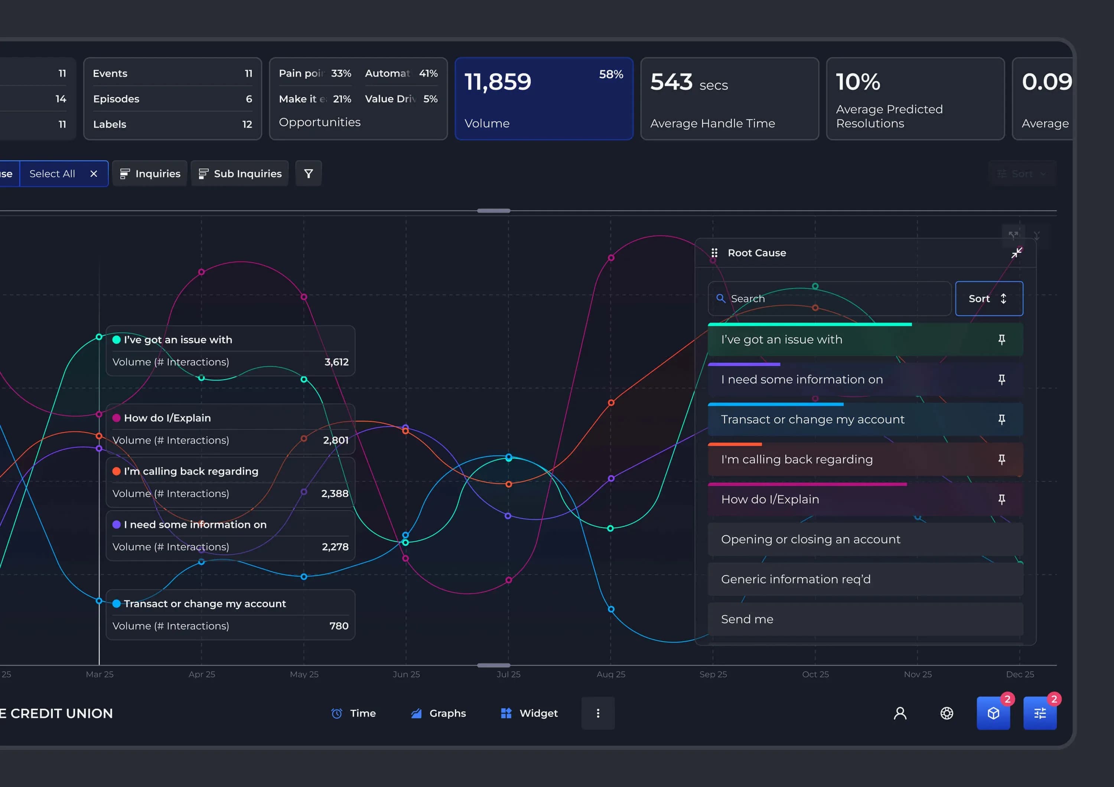Click the Mar 25 axis label

pyautogui.click(x=100, y=674)
